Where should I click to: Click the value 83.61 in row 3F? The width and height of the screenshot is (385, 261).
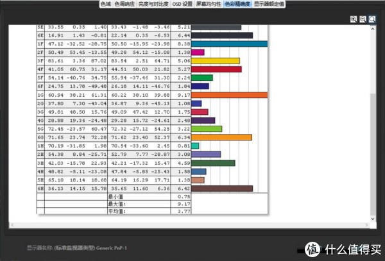[55, 61]
